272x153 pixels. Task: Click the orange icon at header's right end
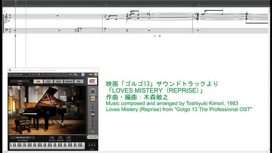tap(96, 74)
